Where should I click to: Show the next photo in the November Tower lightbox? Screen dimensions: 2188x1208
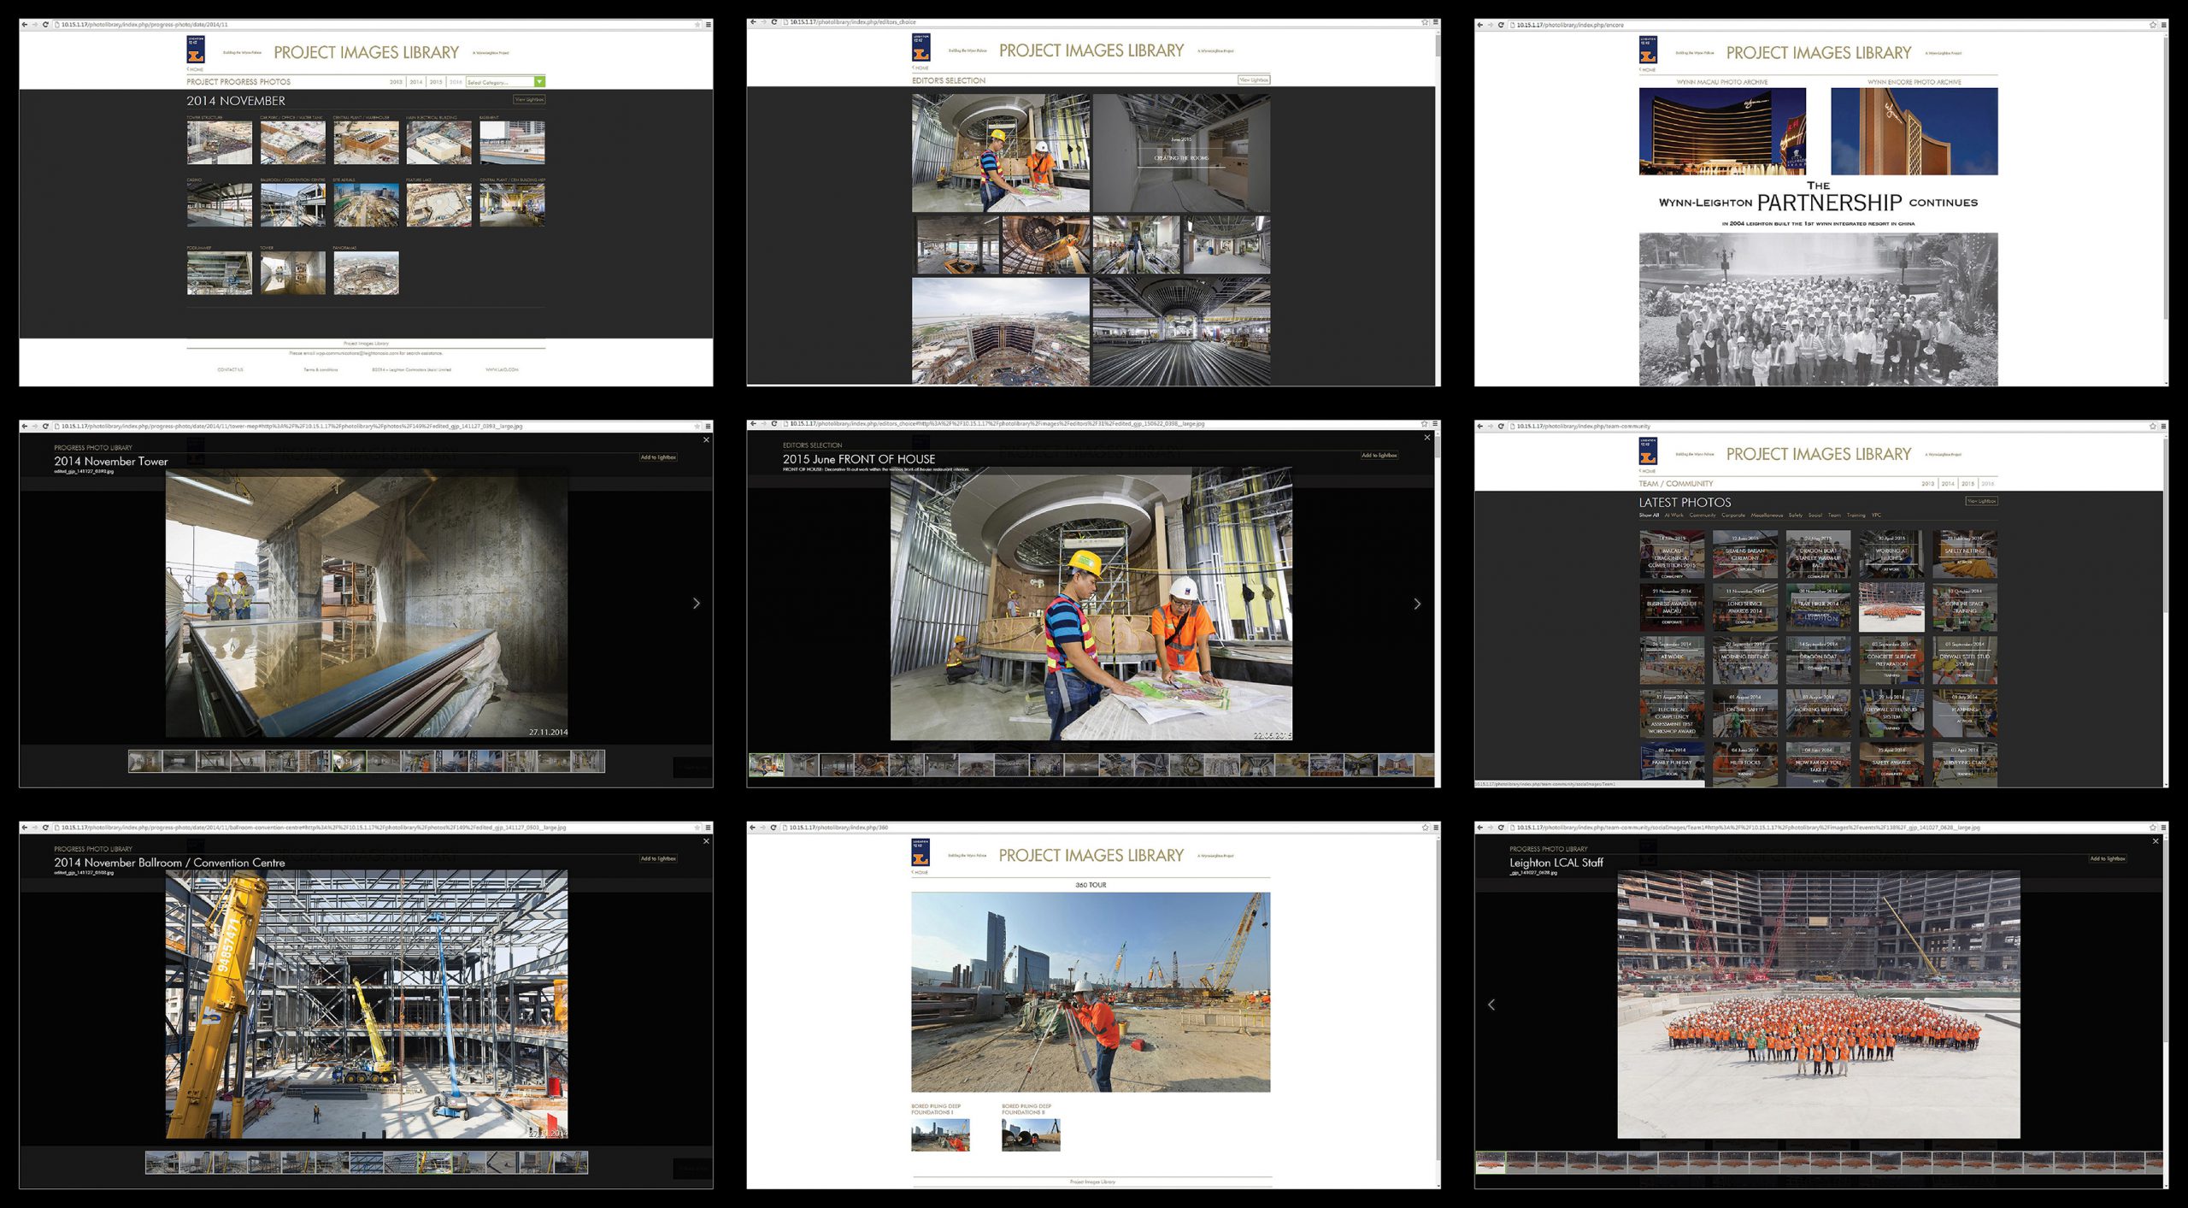tap(697, 604)
